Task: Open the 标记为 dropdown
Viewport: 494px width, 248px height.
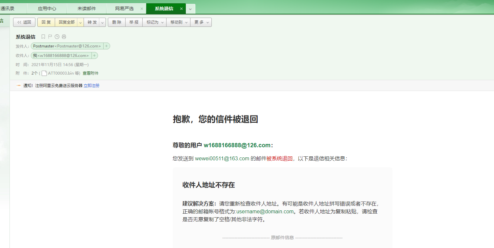Action: [x=154, y=22]
